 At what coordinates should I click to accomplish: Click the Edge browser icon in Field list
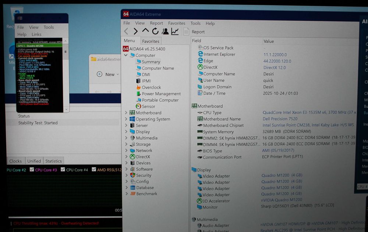pyautogui.click(x=200, y=61)
